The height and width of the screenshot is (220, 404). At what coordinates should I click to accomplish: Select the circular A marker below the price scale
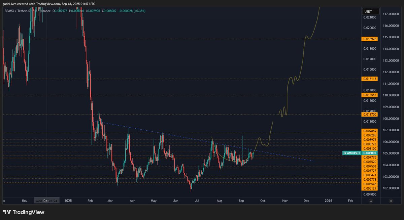pyautogui.click(x=371, y=201)
